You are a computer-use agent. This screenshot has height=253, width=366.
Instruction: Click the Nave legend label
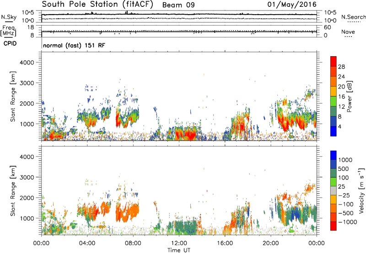click(348, 32)
